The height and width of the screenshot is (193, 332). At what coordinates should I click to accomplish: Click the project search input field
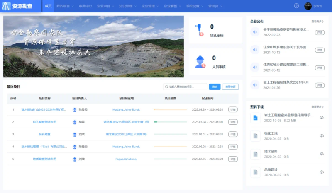185,87
